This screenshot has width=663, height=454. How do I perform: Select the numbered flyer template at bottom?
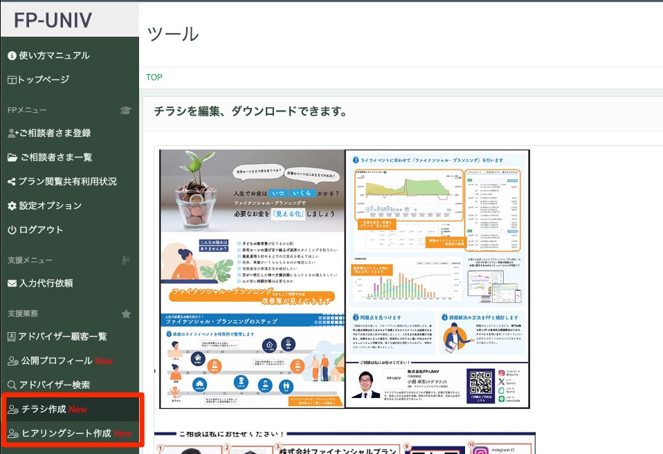(345, 443)
